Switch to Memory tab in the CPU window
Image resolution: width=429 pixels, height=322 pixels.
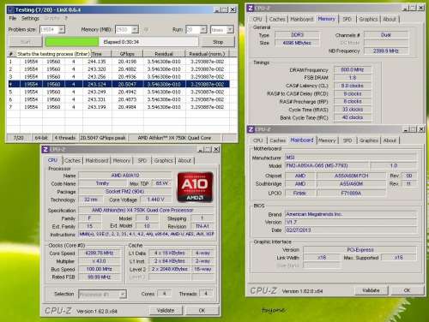pos(121,161)
